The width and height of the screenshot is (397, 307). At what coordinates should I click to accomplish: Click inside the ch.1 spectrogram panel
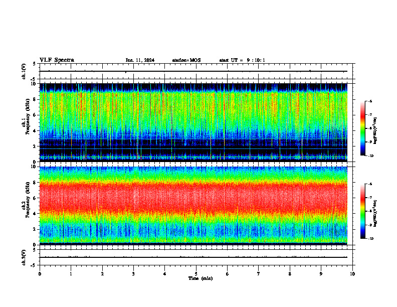pos(193,122)
